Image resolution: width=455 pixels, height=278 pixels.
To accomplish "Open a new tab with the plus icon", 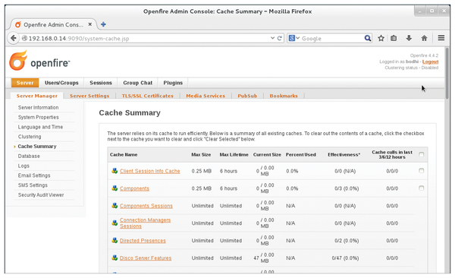I will coord(103,24).
